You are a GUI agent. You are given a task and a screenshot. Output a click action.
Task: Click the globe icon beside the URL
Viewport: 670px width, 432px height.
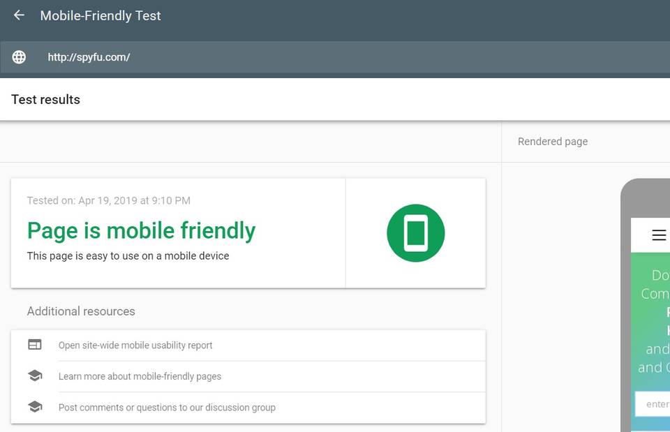coord(19,57)
